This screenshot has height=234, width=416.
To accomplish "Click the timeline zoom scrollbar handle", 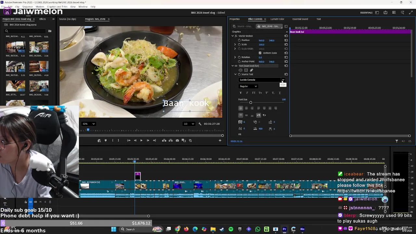I will pos(149,216).
